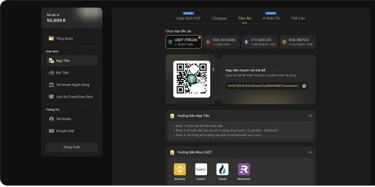375x187 pixels.
Task: Select the ETH (ERC20) currency option
Action: click(x=260, y=42)
